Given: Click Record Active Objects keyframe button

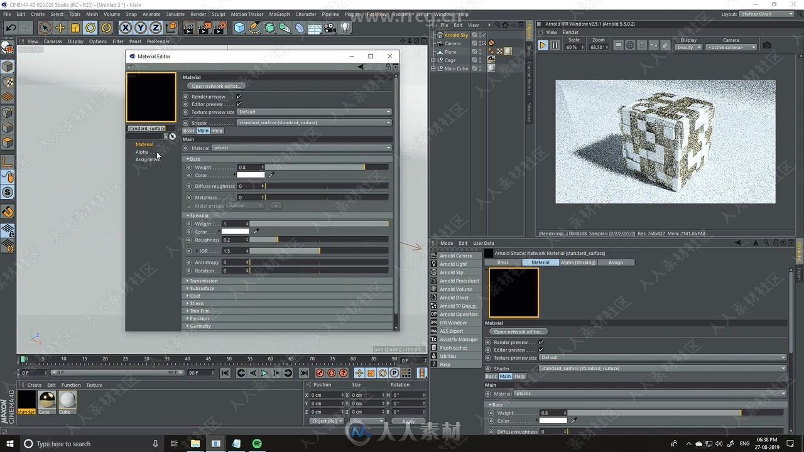Looking at the screenshot, I should click(320, 373).
